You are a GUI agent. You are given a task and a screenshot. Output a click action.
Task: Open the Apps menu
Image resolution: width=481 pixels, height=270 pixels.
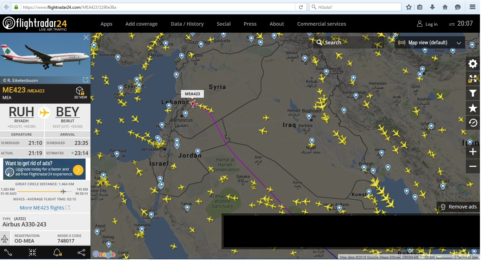click(x=106, y=24)
